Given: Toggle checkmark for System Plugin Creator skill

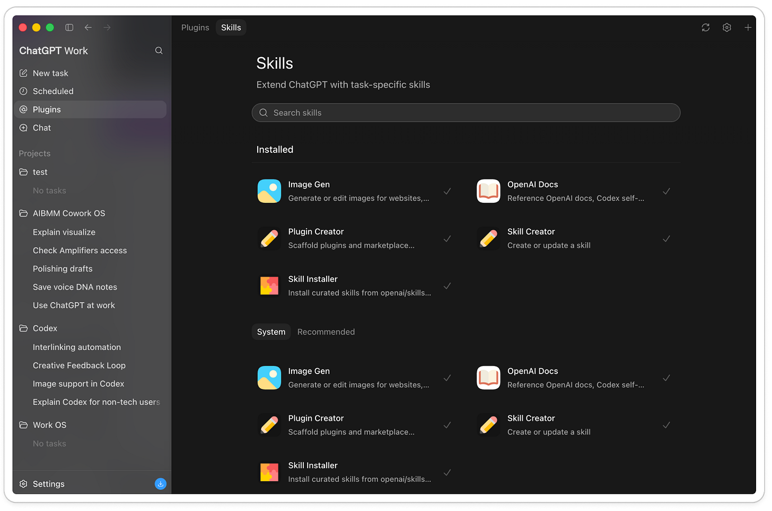Looking at the screenshot, I should (x=447, y=425).
